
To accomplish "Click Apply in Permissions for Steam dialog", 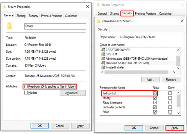I will coord(175,128).
